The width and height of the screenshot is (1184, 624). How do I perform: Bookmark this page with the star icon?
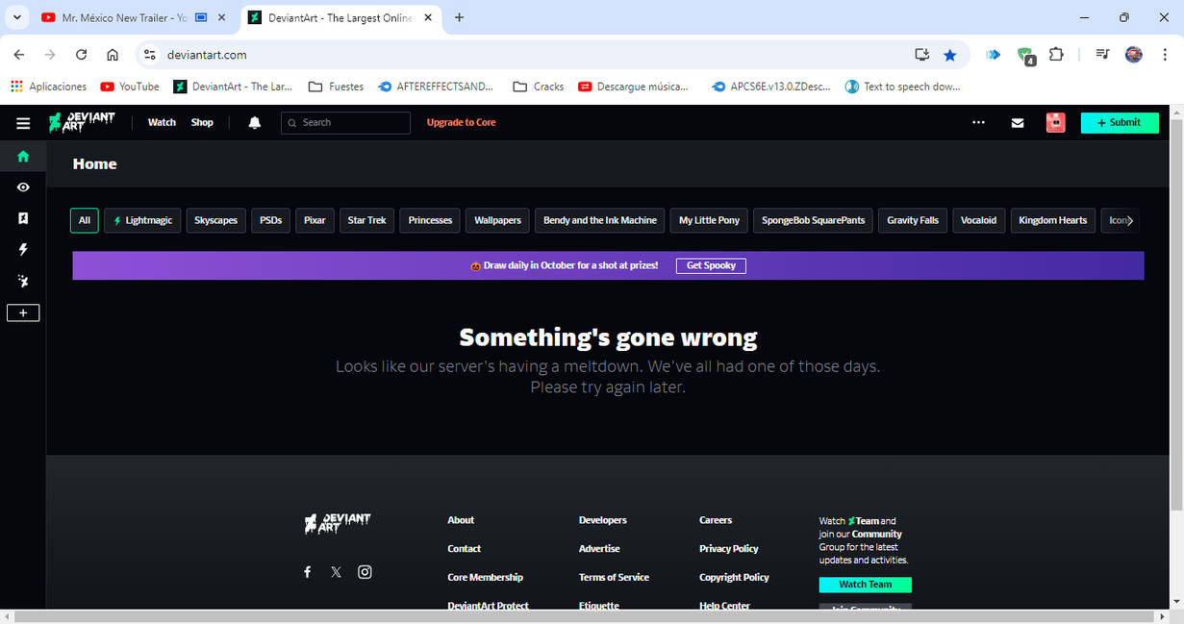[x=950, y=55]
